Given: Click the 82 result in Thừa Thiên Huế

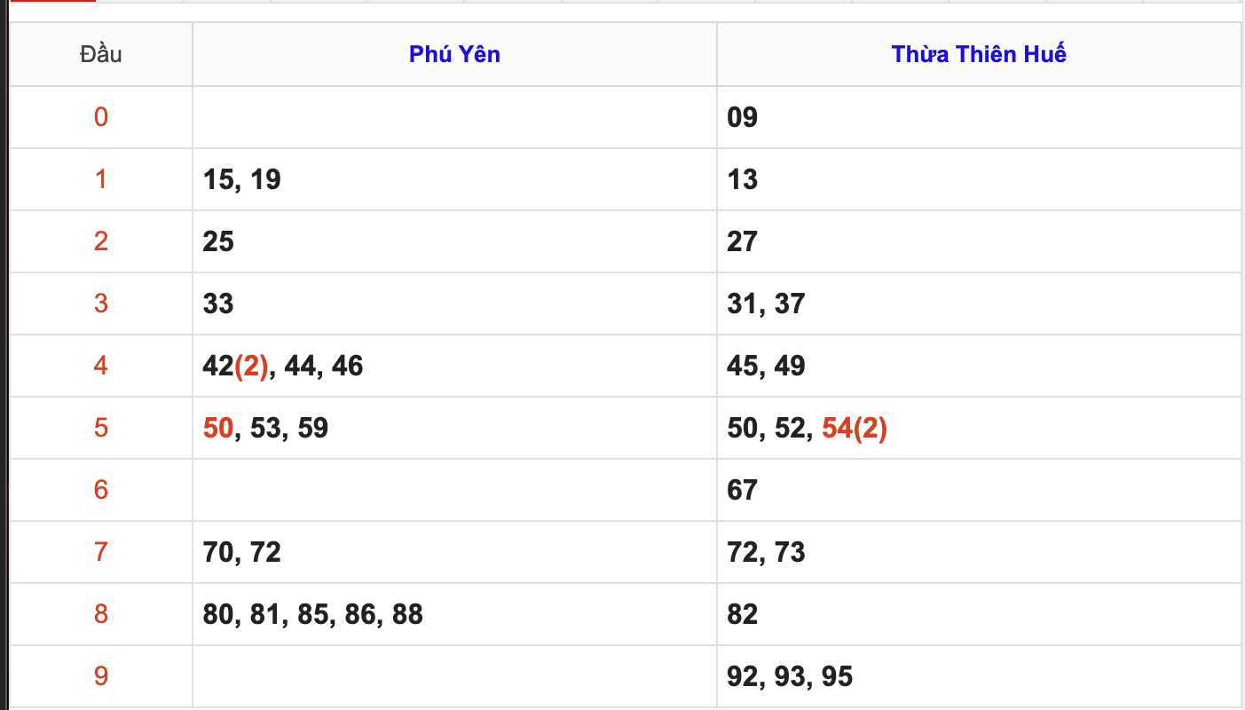Looking at the screenshot, I should [x=742, y=614].
